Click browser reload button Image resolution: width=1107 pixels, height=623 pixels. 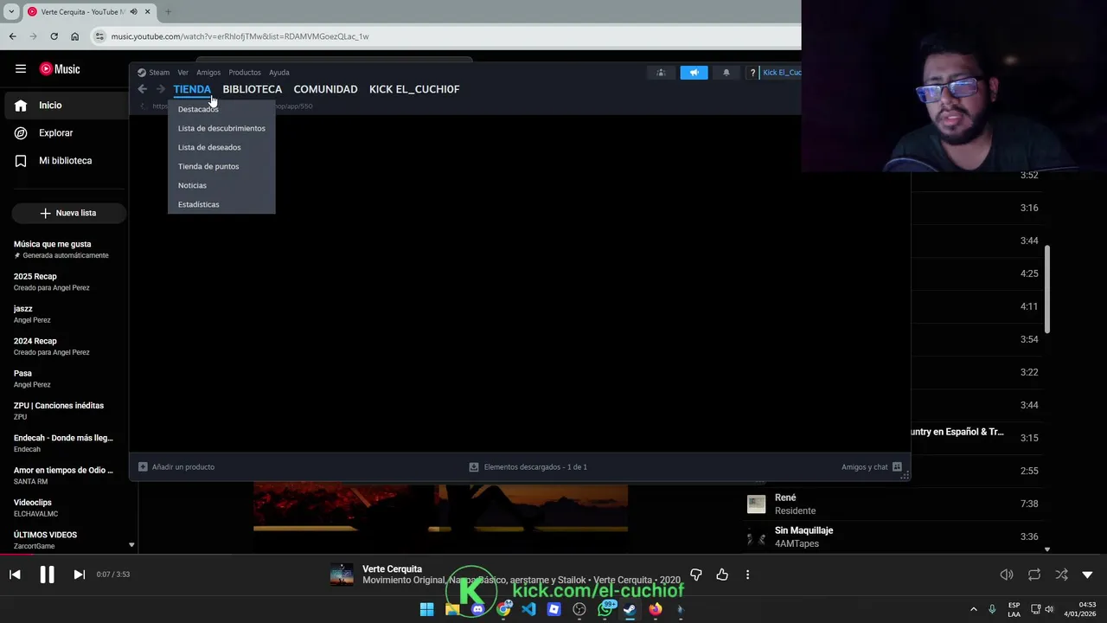[54, 36]
